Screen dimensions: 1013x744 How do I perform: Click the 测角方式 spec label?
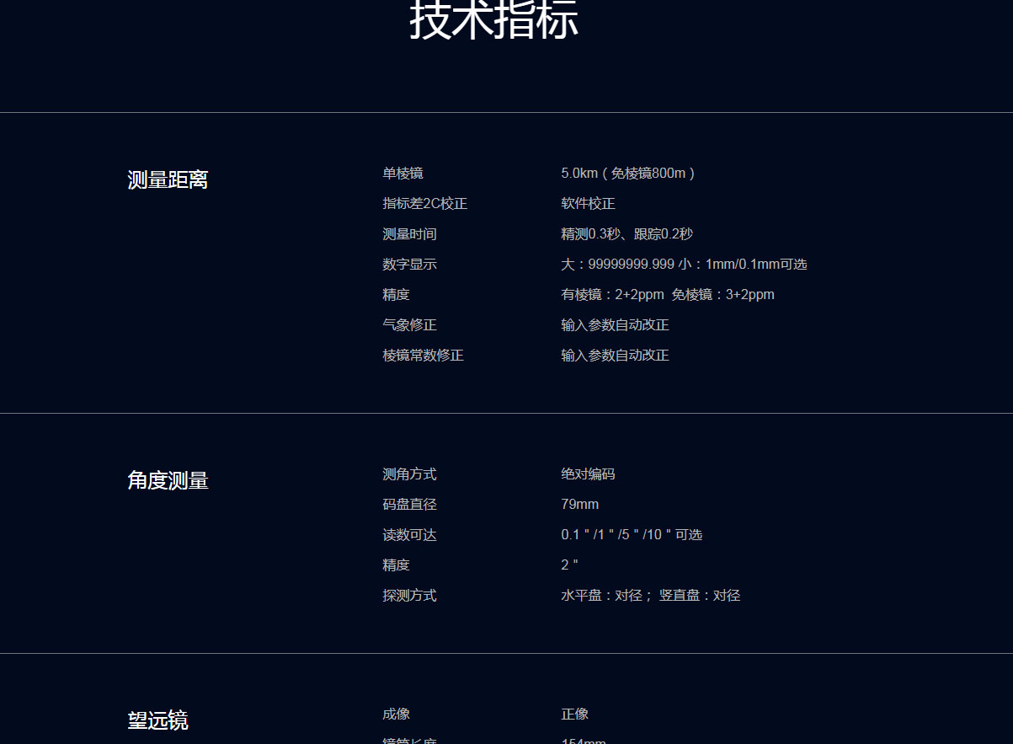tap(409, 474)
